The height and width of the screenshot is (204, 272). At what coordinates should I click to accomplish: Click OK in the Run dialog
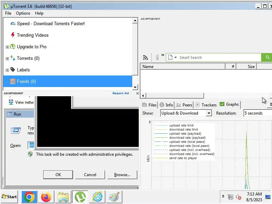coord(58,175)
